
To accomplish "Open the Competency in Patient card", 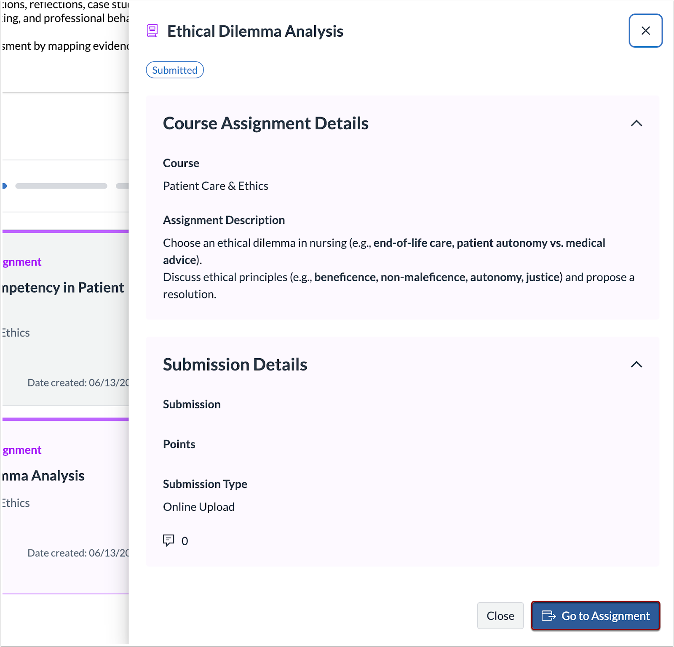I will tap(63, 288).
